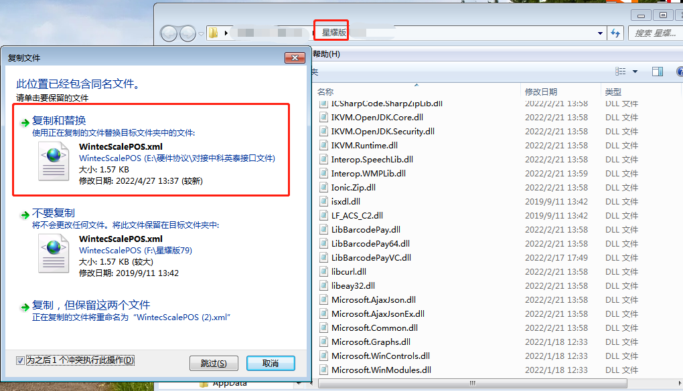Select LibBarcodePayVC.dll file icon

(323, 257)
